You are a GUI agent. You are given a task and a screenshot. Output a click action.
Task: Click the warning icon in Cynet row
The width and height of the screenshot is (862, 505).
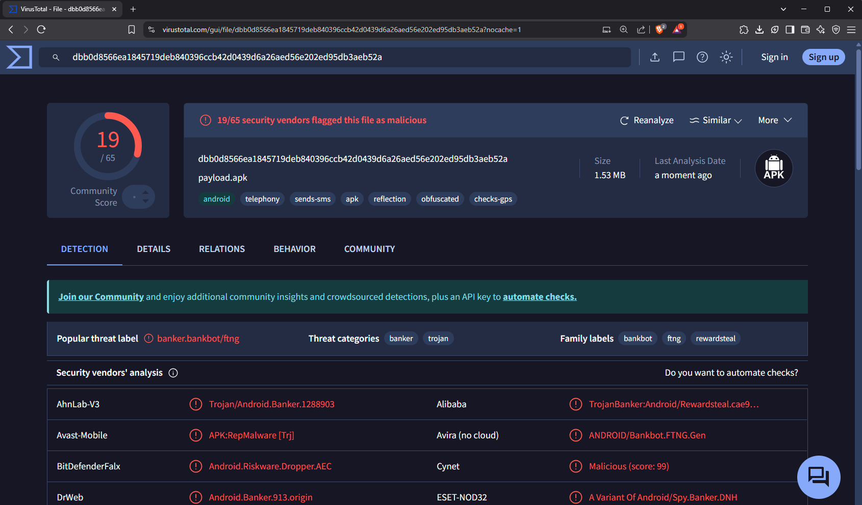click(575, 466)
